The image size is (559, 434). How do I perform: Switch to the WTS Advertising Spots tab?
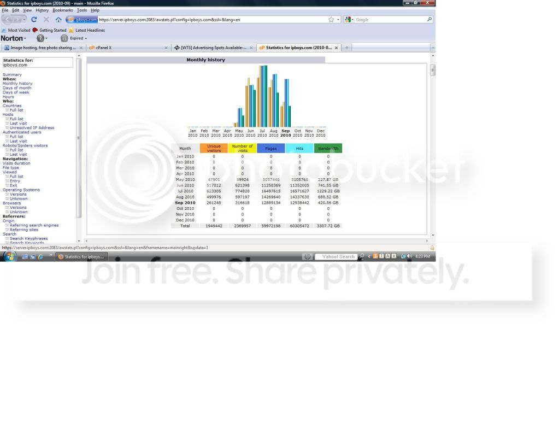213,48
